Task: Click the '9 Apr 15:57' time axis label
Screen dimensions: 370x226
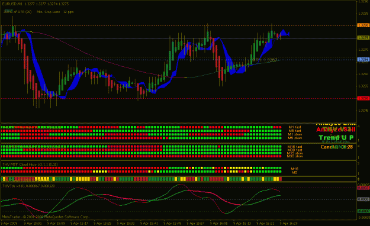Action: coord(195,223)
